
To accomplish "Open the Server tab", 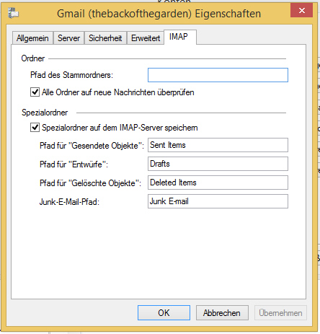I will point(68,38).
